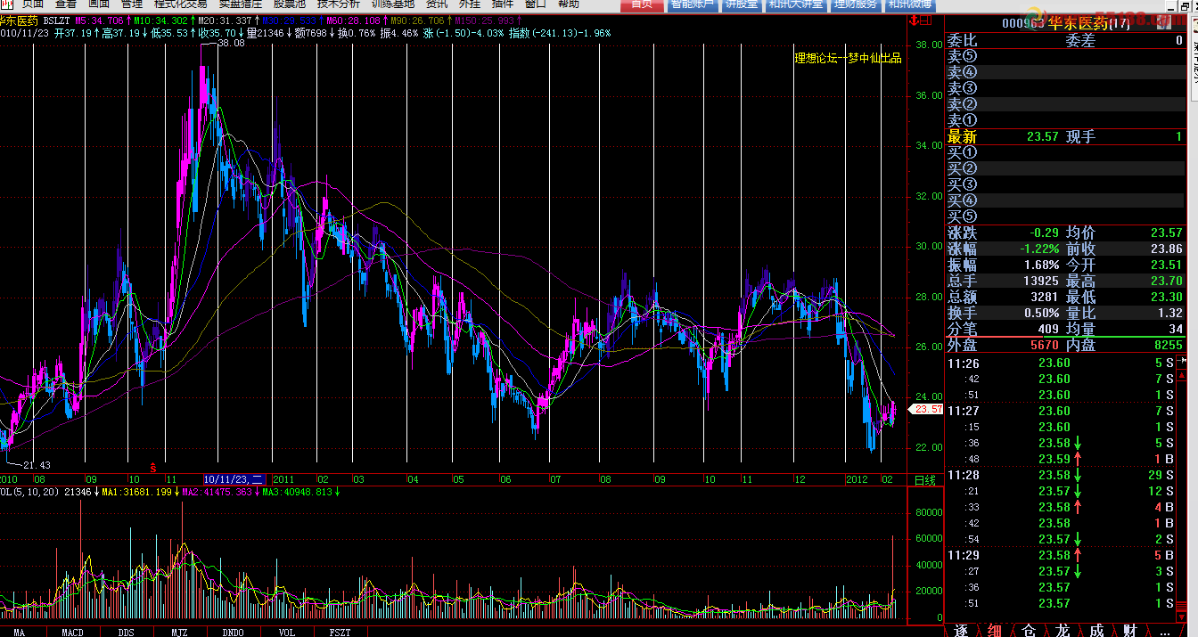Image resolution: width=1198 pixels, height=637 pixels.
Task: Click the 外盘 value 5670
Action: [x=1044, y=345]
